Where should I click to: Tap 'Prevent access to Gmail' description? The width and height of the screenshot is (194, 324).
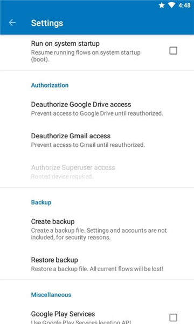click(88, 145)
